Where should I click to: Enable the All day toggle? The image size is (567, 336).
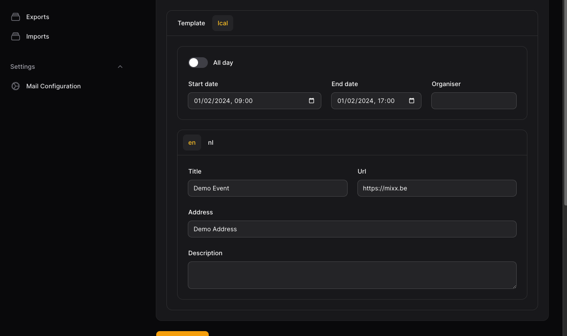(198, 63)
